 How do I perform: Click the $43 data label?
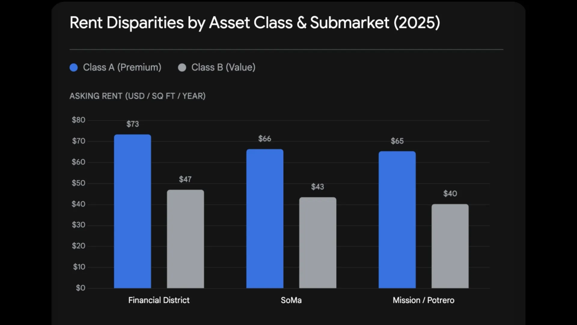click(318, 187)
